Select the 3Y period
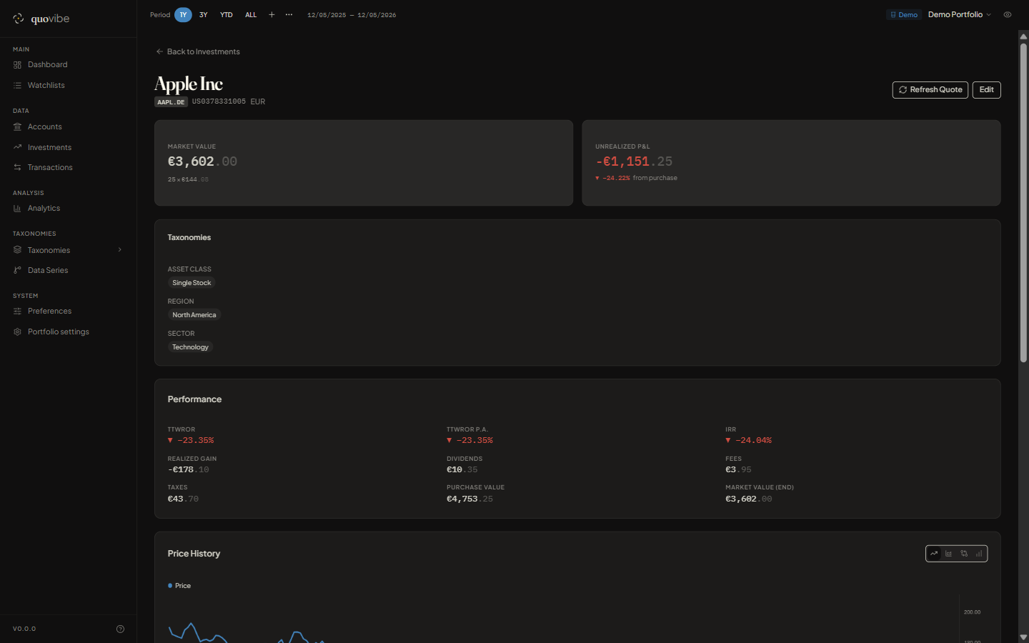The image size is (1029, 643). click(204, 15)
